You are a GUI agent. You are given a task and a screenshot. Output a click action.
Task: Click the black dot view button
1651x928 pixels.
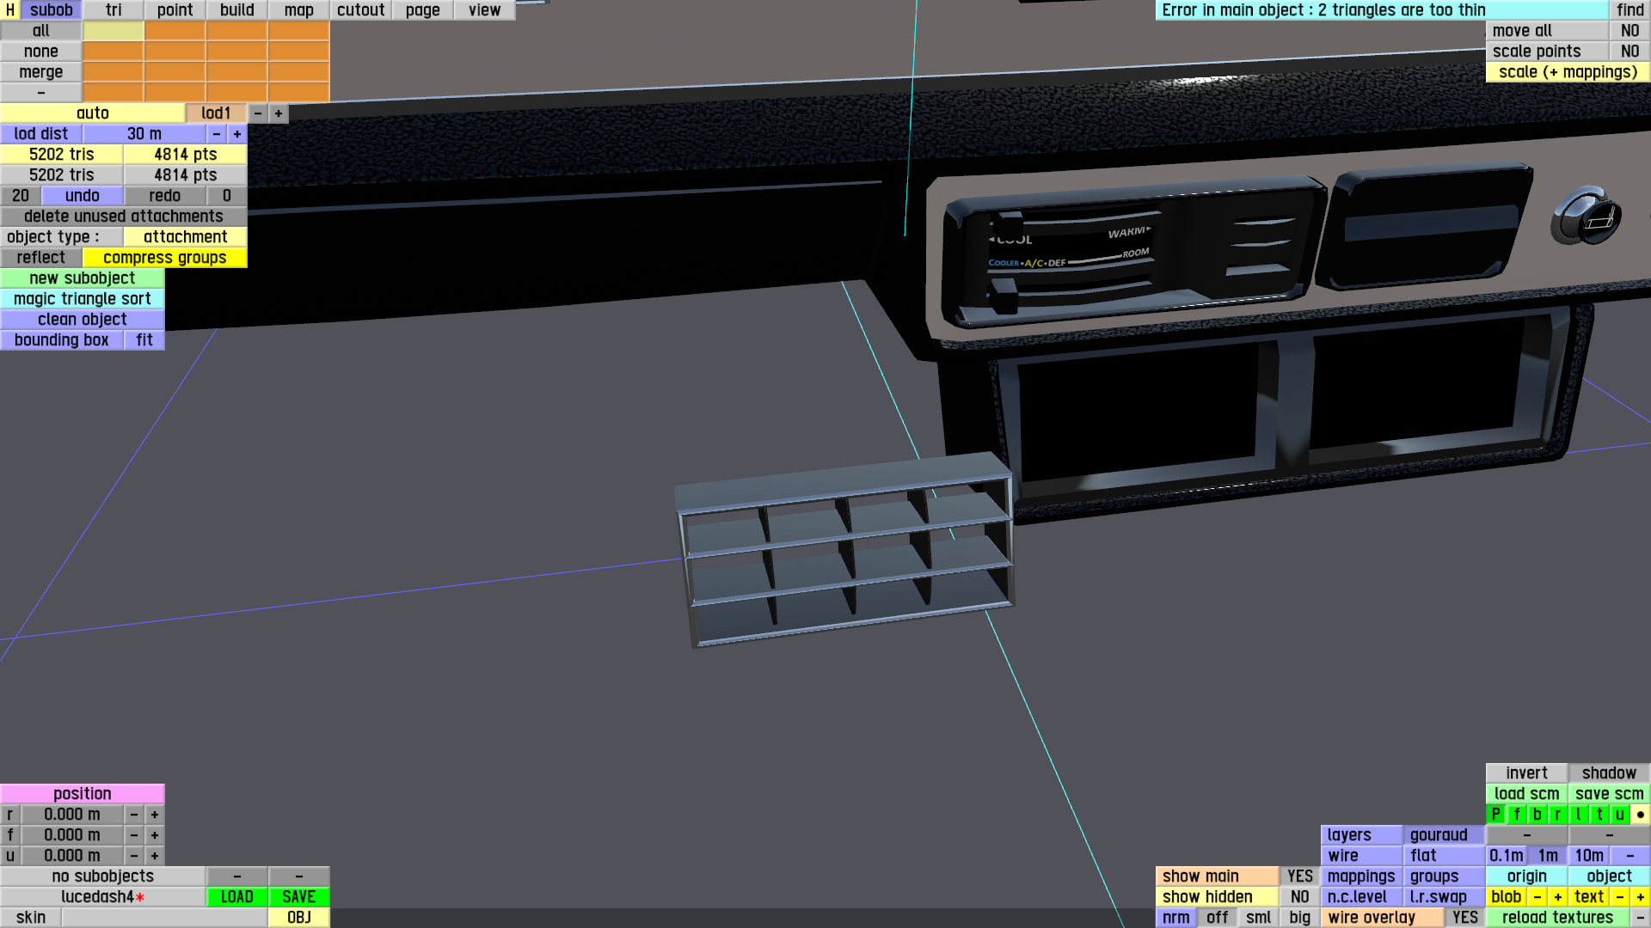[x=1640, y=815]
